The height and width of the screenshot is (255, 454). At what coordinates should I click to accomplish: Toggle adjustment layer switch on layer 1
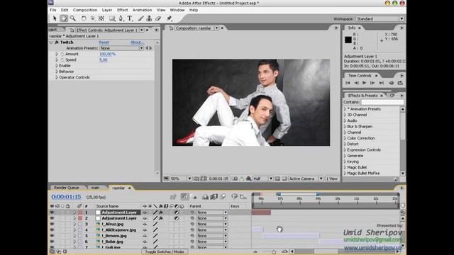click(177, 212)
